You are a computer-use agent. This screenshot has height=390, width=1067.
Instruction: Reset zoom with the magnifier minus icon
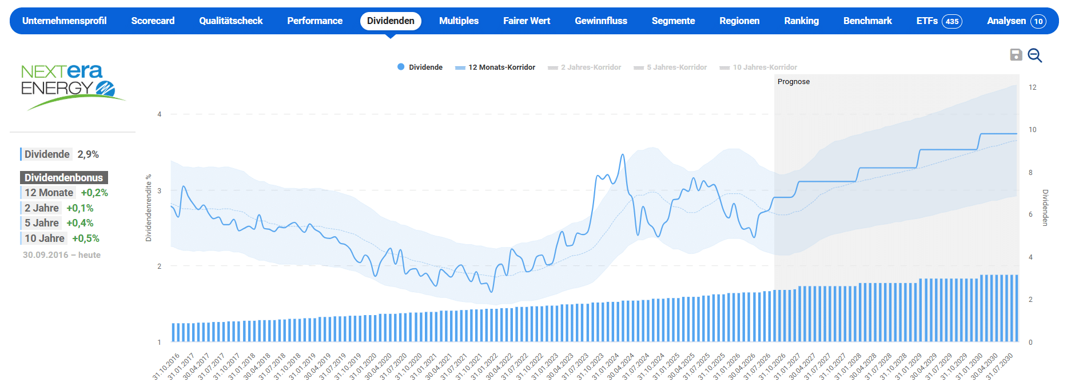1035,55
